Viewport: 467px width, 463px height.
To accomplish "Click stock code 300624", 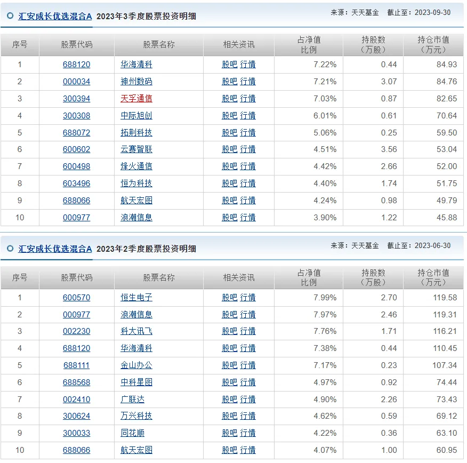I will click(77, 416).
